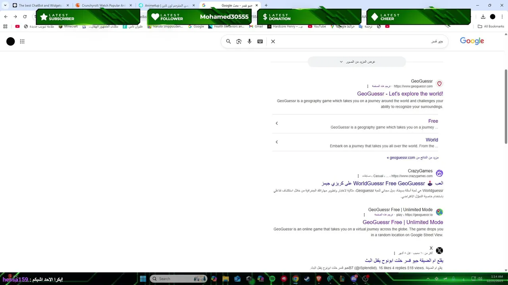This screenshot has height=285, width=508.
Task: Open the on-screen keyboard icon in search box
Action: pyautogui.click(x=260, y=41)
